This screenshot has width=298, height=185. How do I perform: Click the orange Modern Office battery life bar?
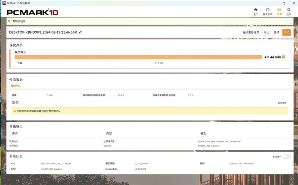[x=138, y=57]
